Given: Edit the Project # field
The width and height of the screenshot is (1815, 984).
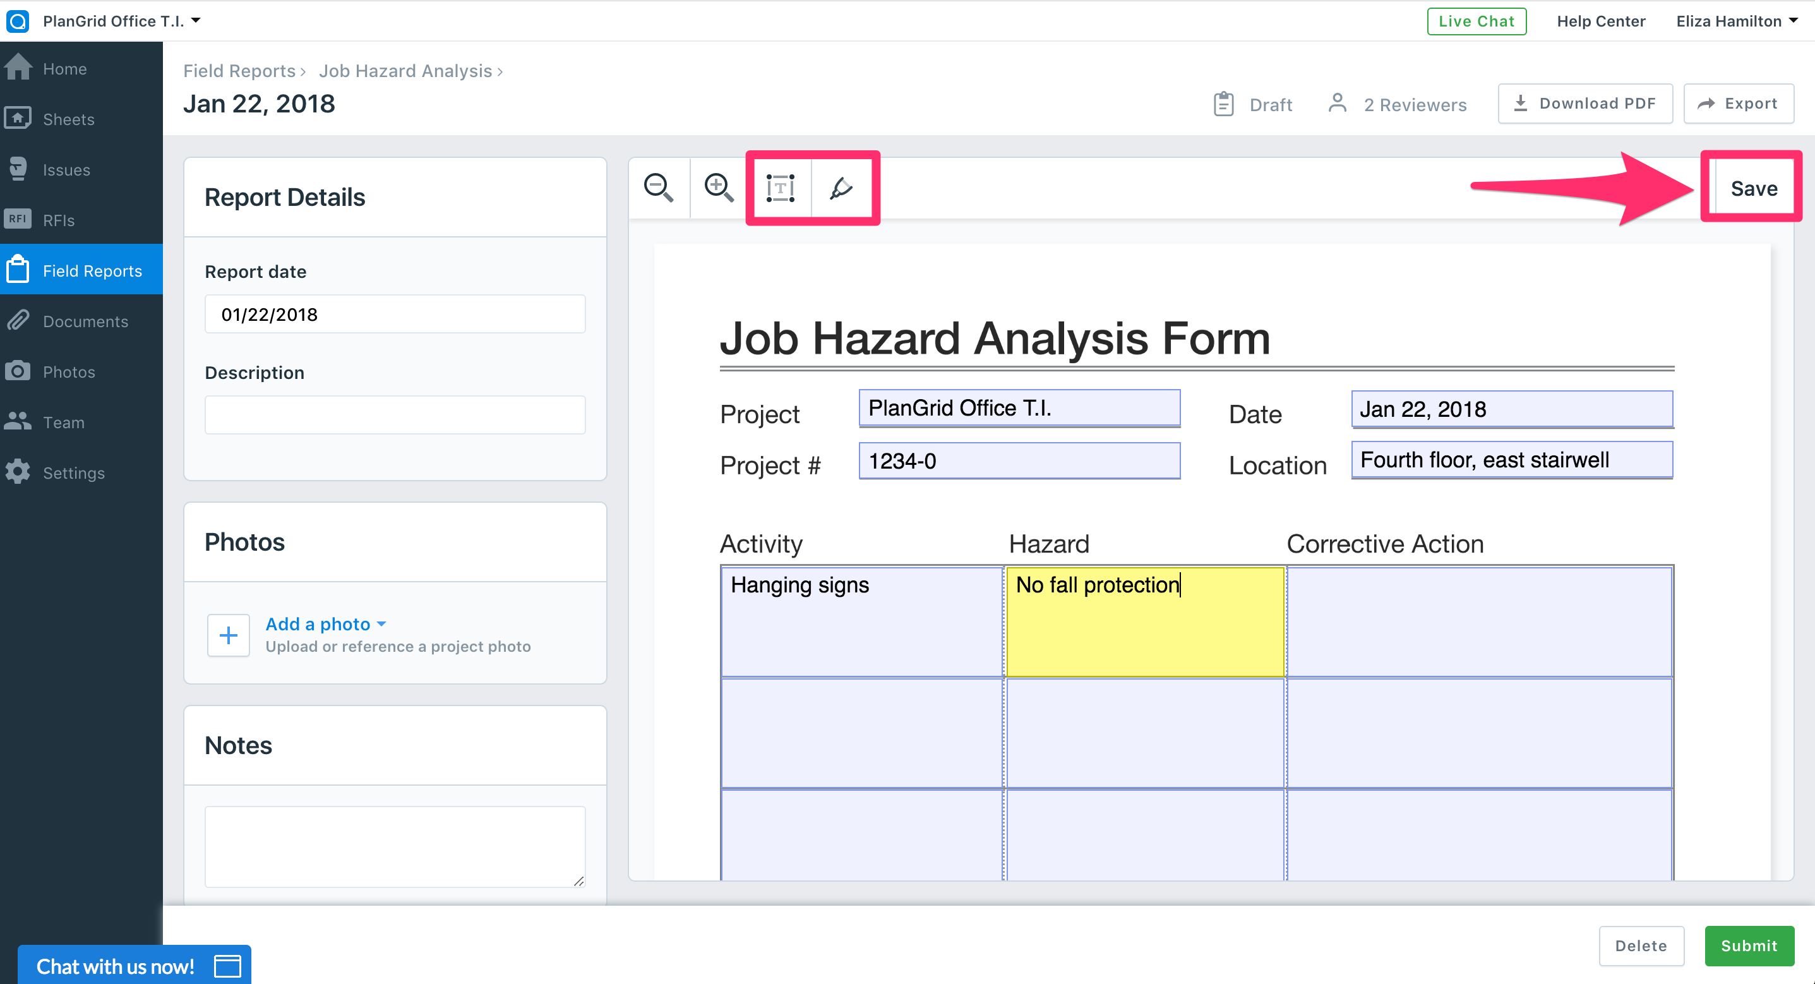Looking at the screenshot, I should (1019, 461).
